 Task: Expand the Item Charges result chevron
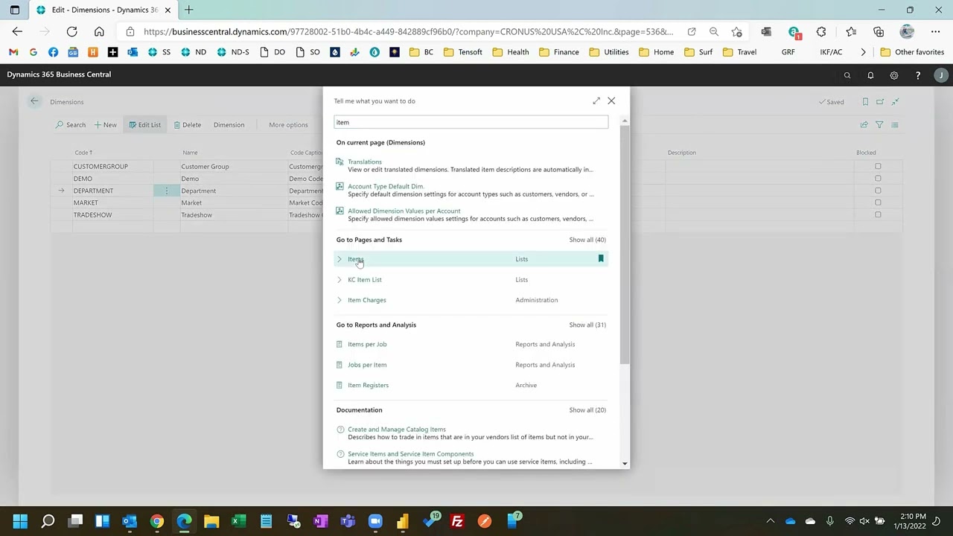(340, 300)
